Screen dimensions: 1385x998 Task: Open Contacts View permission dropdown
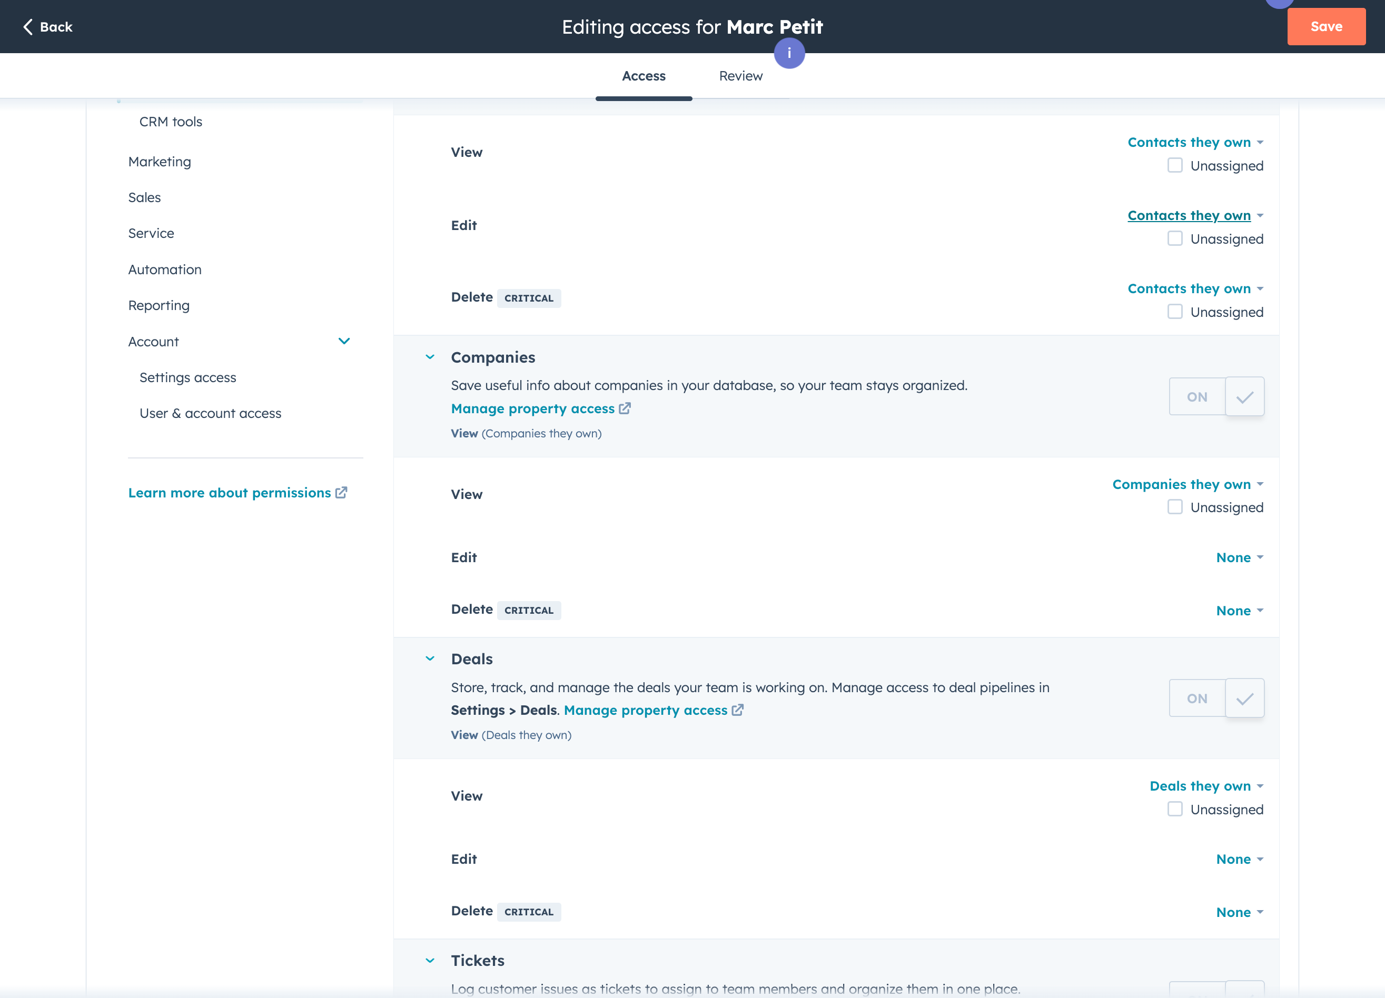pyautogui.click(x=1195, y=142)
